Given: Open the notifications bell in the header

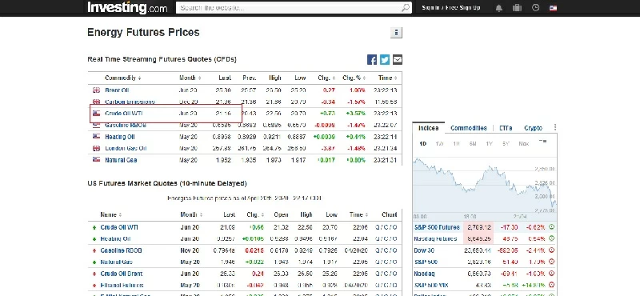Looking at the screenshot, I should point(499,8).
